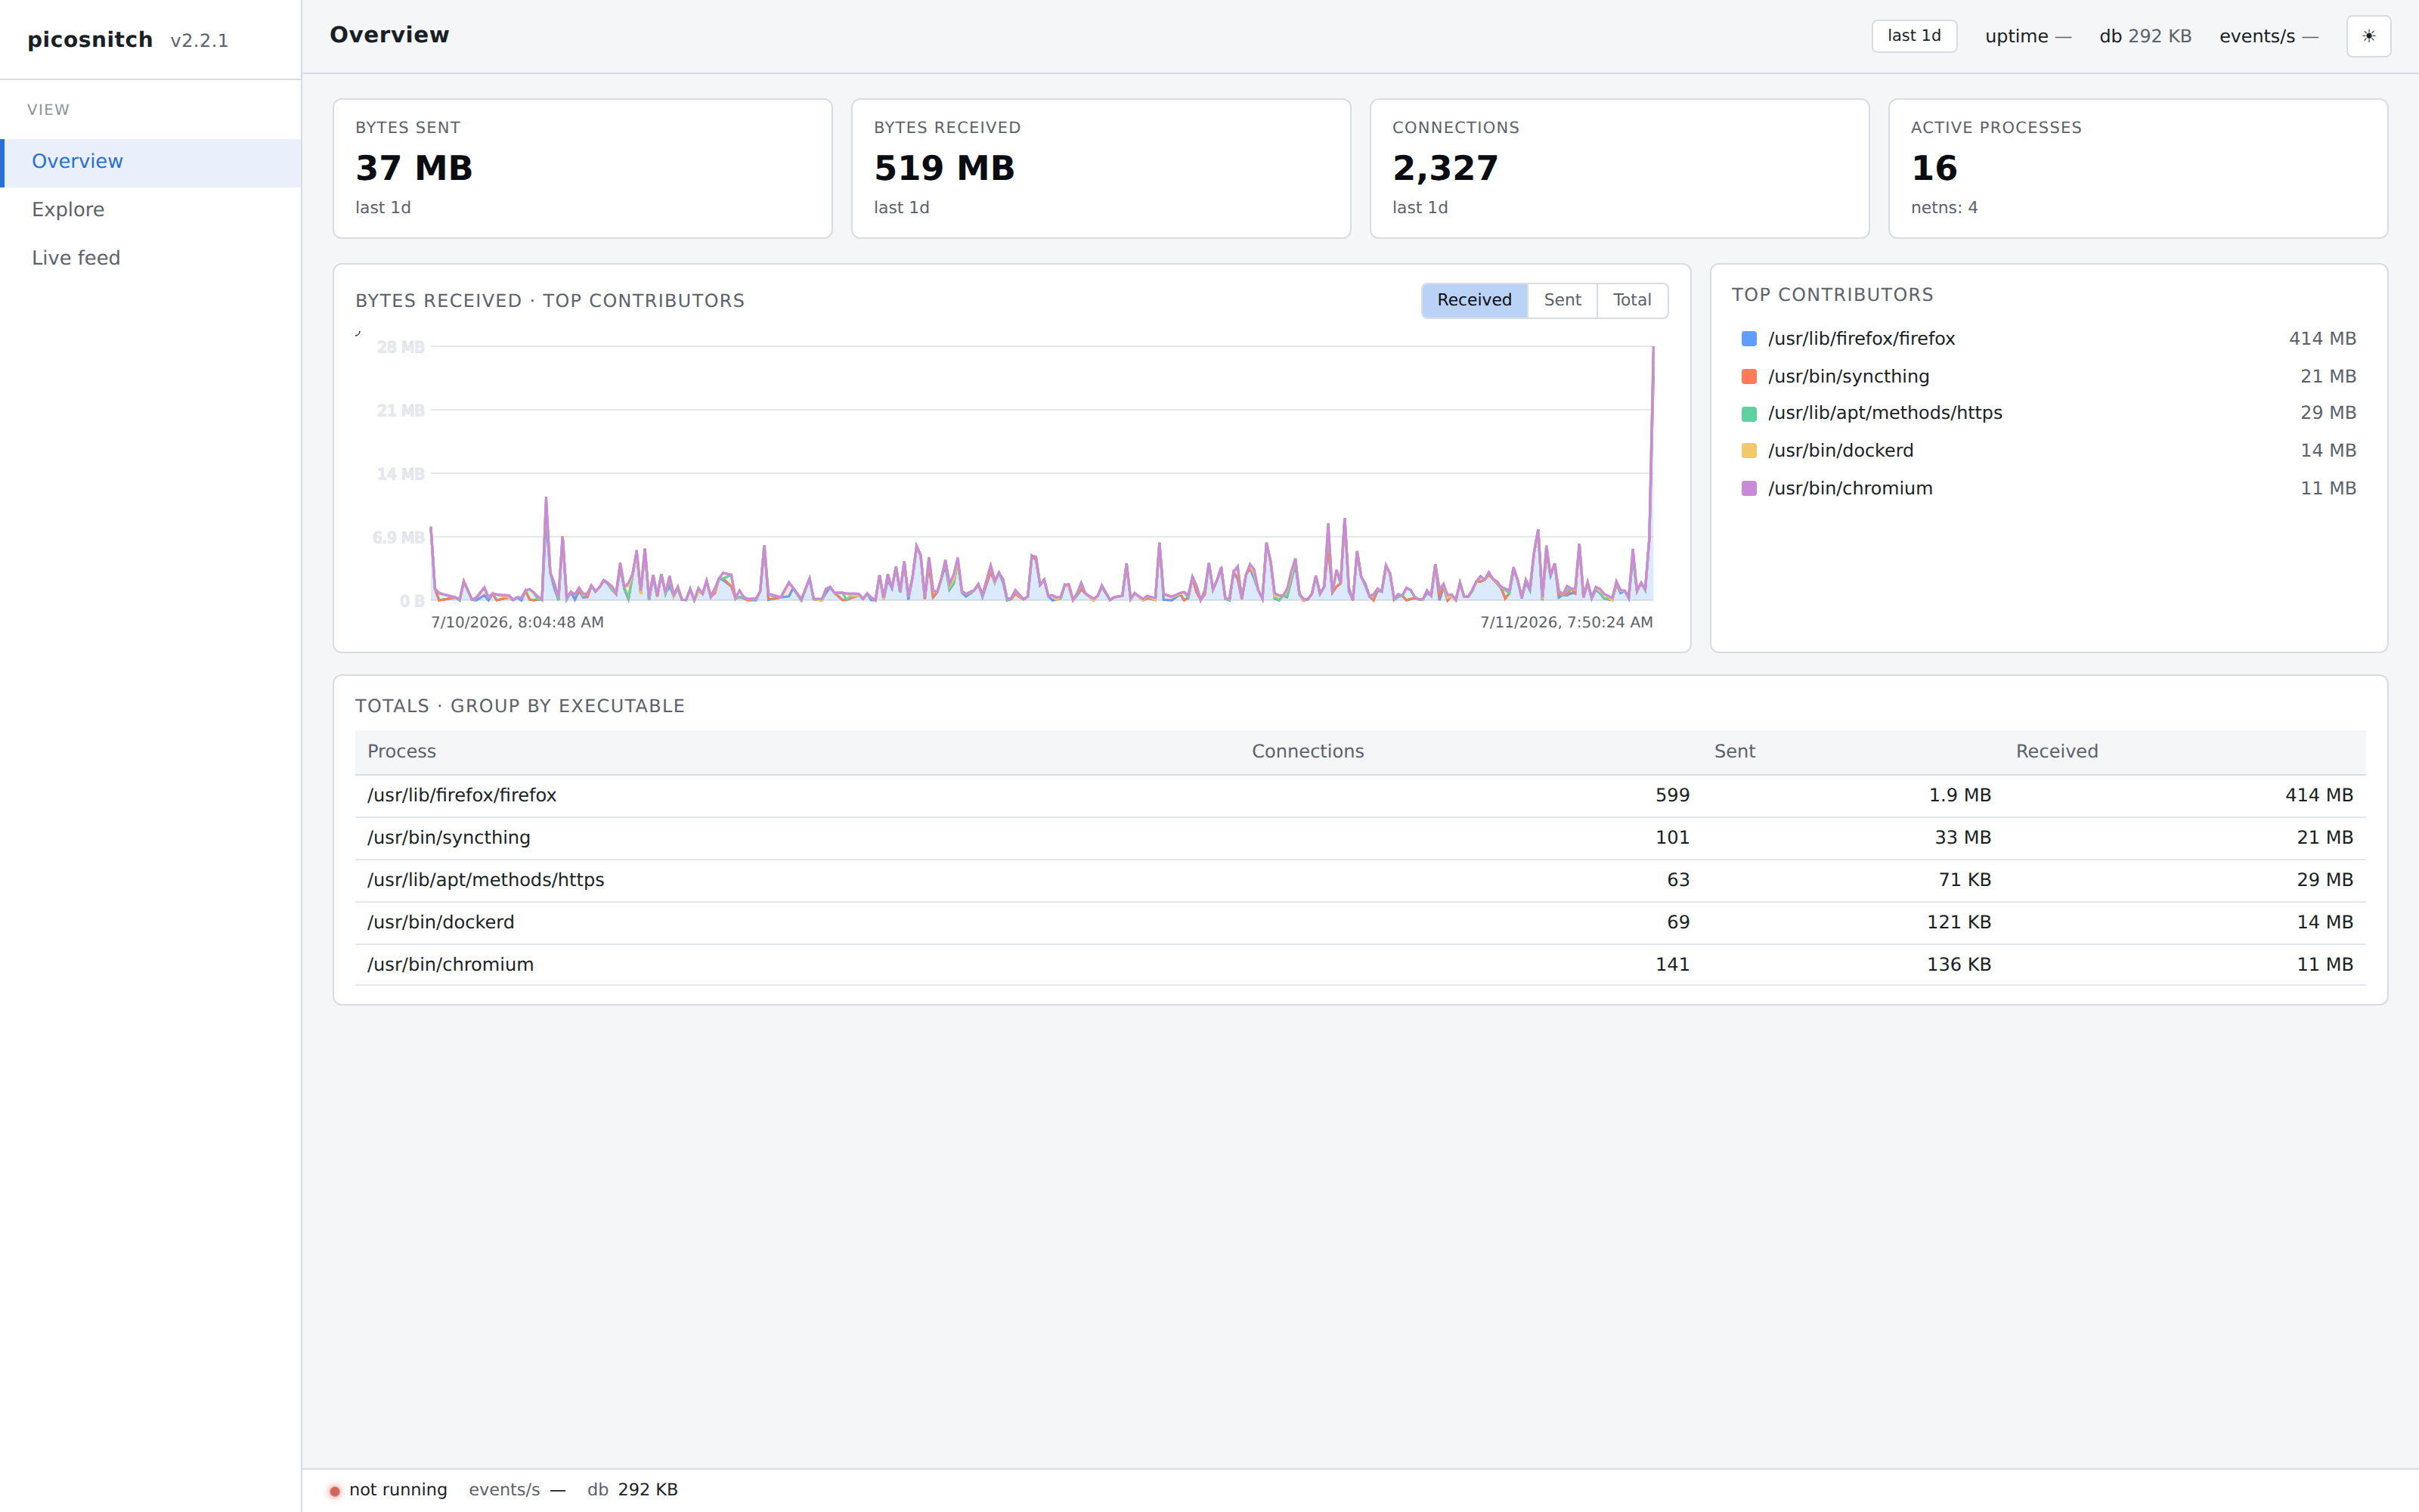
Task: Click the yellow dockerd legend swatch
Action: pos(1748,451)
